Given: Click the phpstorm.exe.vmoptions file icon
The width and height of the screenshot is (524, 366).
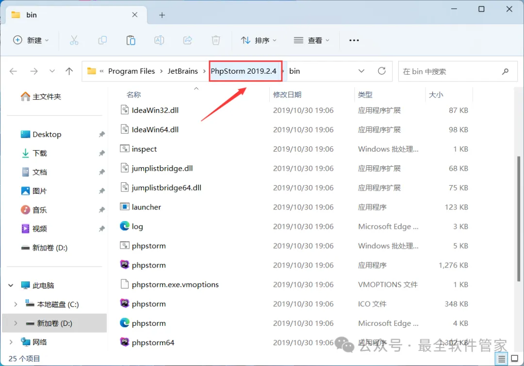Looking at the screenshot, I should click(x=124, y=284).
